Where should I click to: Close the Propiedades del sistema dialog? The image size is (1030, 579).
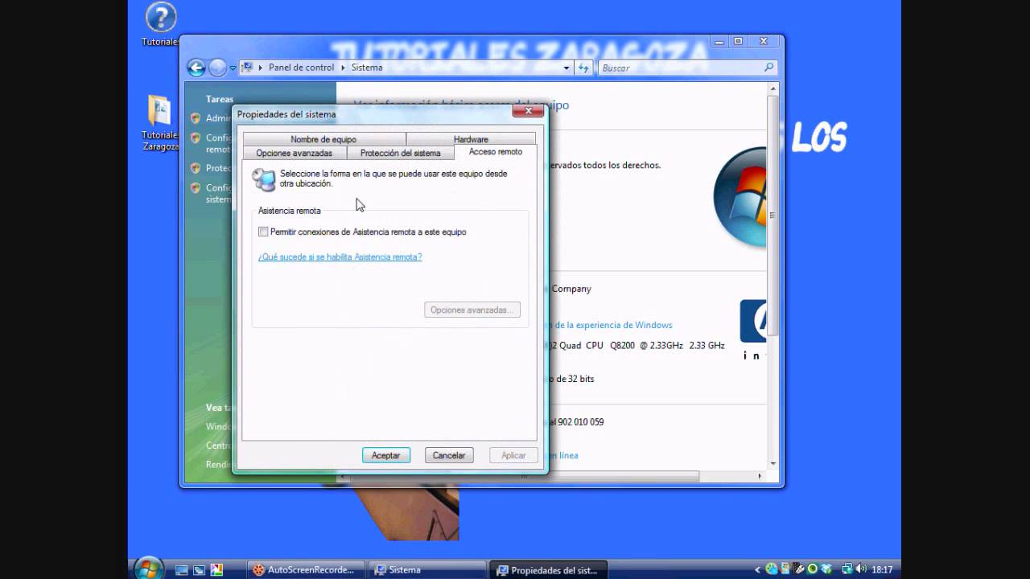coord(528,111)
